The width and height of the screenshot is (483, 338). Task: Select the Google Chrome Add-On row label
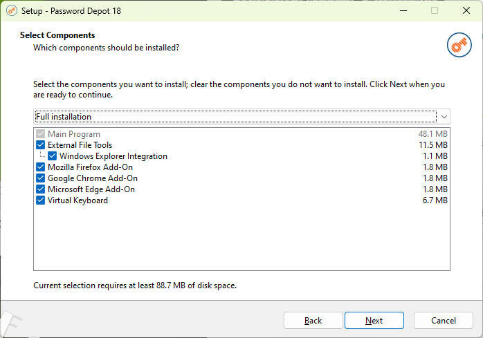[x=91, y=178]
